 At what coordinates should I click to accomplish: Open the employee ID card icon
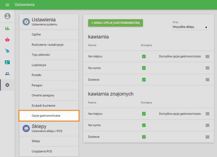7,62
